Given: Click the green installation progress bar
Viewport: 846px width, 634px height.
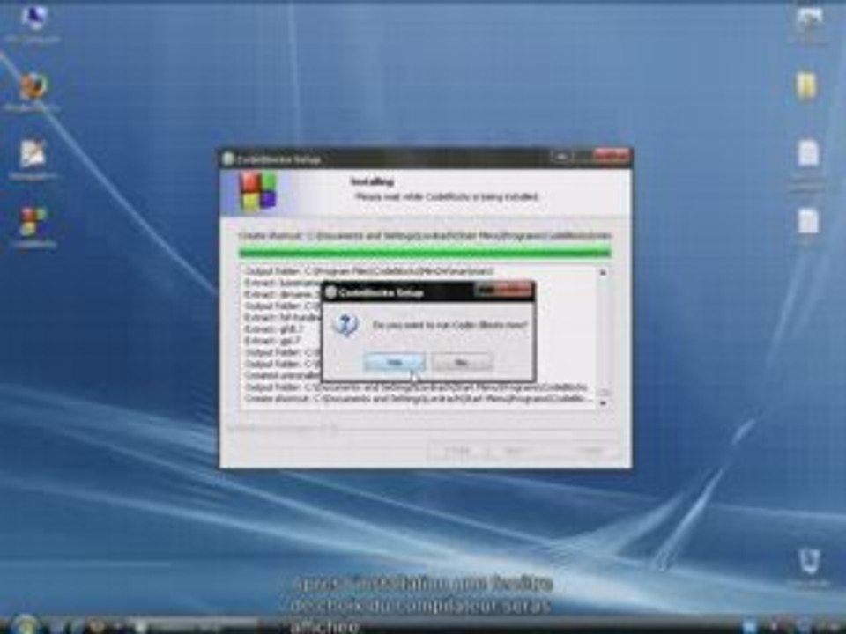Looking at the screenshot, I should tap(425, 253).
